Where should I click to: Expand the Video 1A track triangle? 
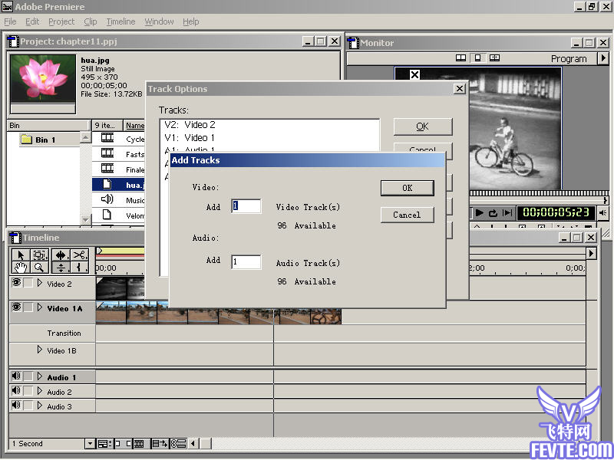40,307
